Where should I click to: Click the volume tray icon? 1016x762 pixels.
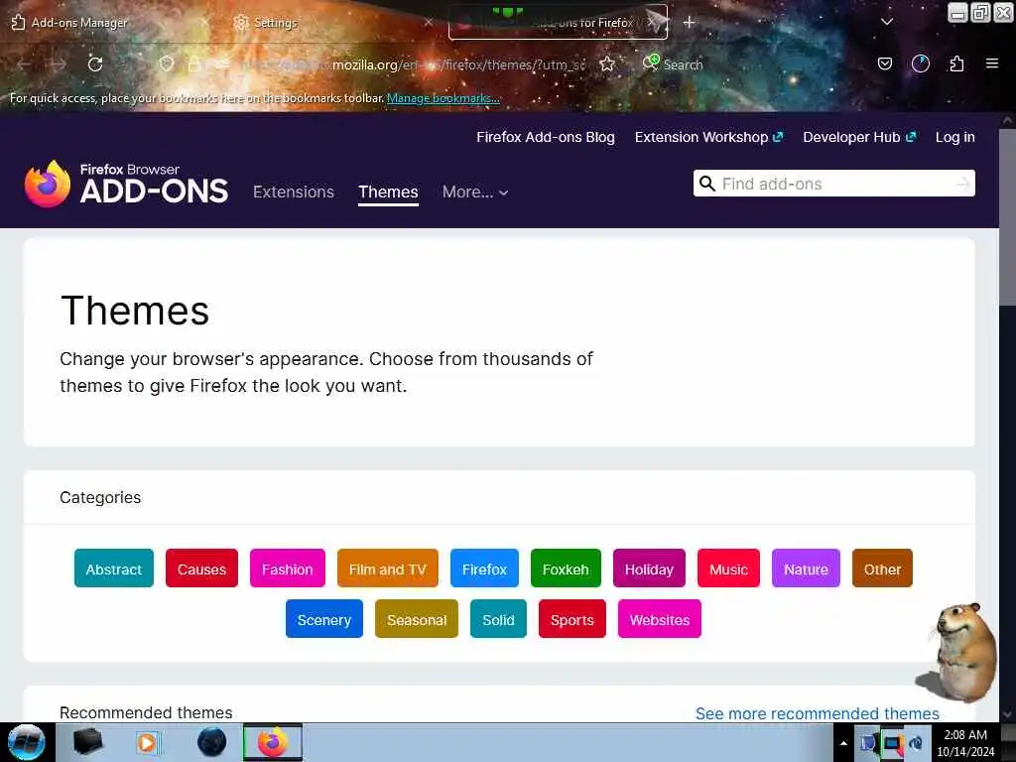click(916, 743)
